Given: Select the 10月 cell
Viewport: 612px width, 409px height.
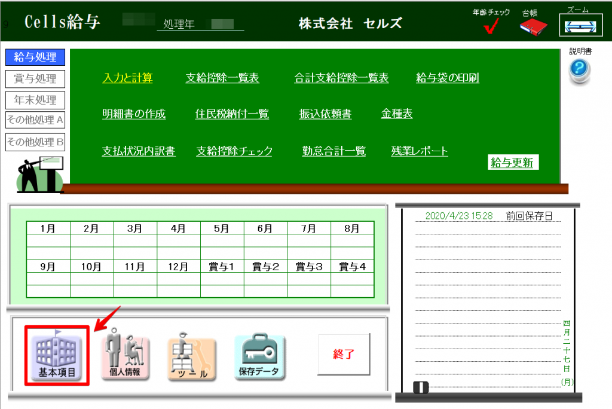Looking at the screenshot, I should coord(91,267).
